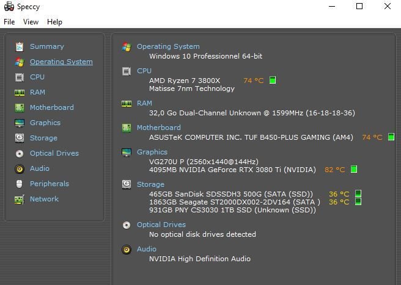401x285 pixels.
Task: Click the Peripherals mouse icon in sidebar
Action: (20, 184)
